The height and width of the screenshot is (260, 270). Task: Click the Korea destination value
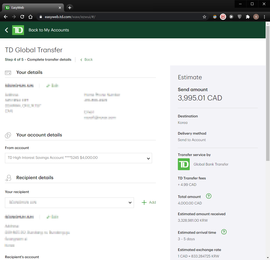[182, 123]
